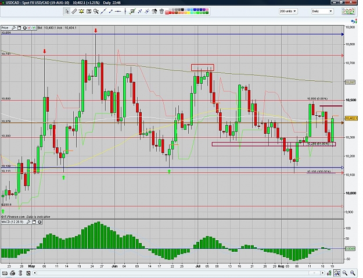
Task: Click the 10,379 horizontal line label
Action: click(x=6, y=122)
